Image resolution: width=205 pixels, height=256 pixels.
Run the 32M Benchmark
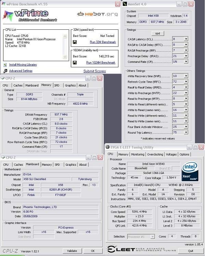coord(103,42)
